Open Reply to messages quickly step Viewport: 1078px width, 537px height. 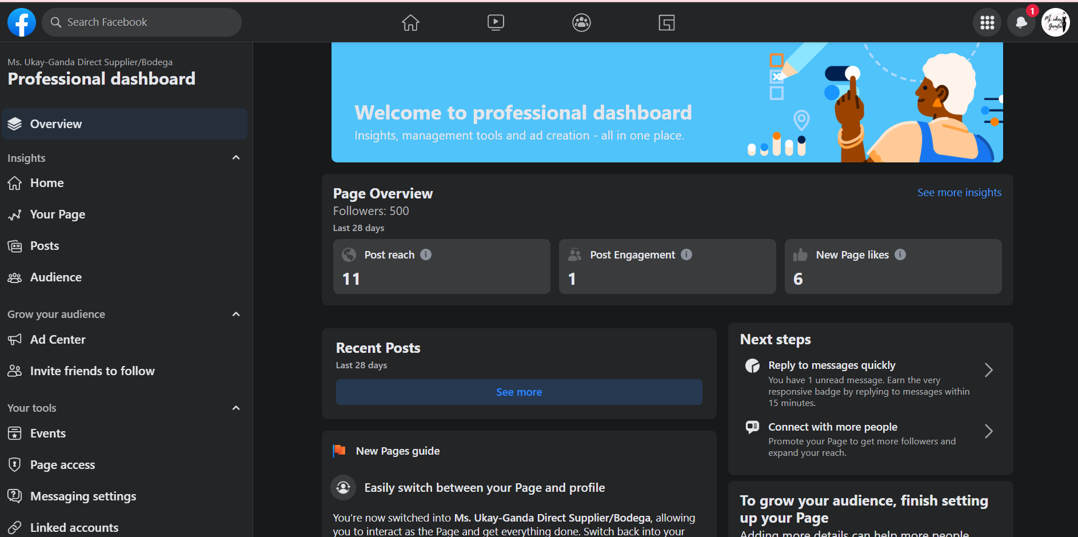tap(870, 383)
